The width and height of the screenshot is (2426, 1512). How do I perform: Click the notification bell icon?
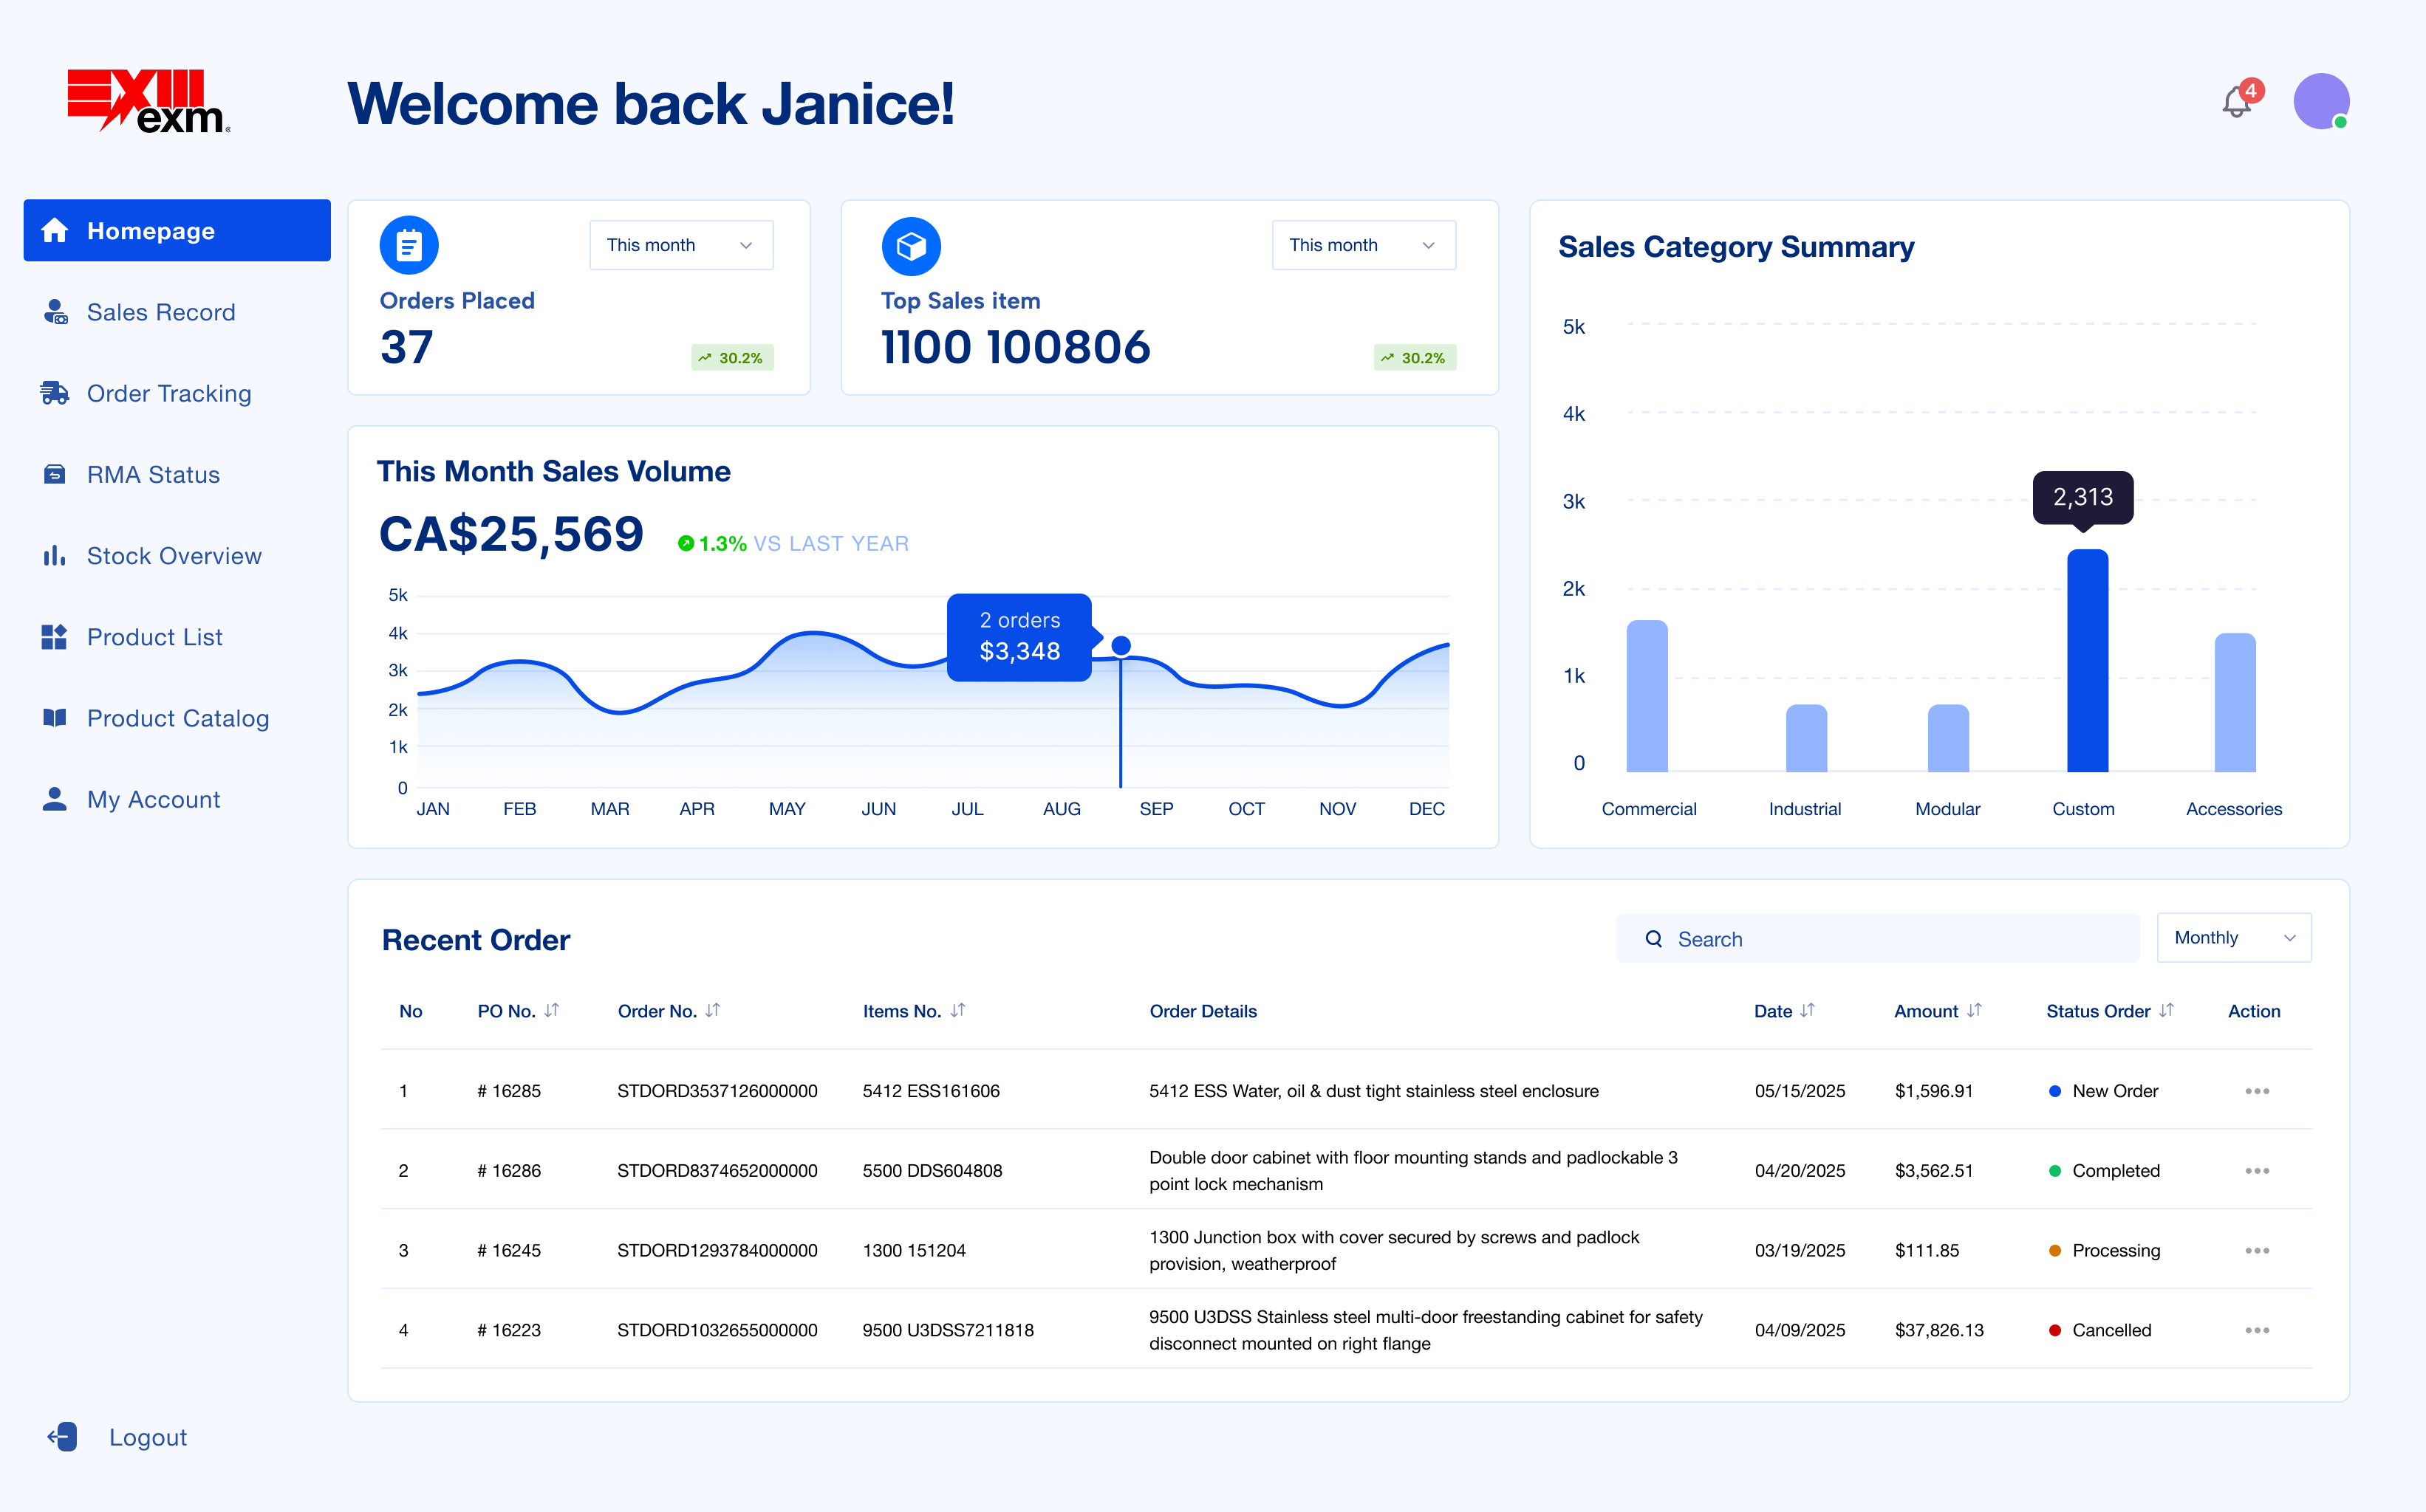click(2236, 103)
